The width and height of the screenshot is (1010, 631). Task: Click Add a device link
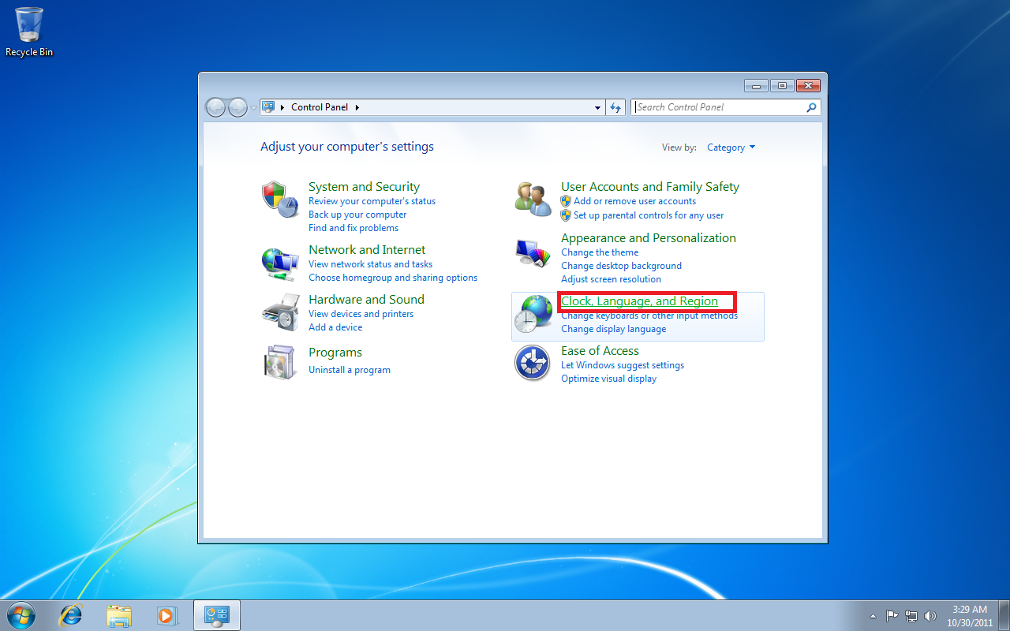(x=335, y=327)
